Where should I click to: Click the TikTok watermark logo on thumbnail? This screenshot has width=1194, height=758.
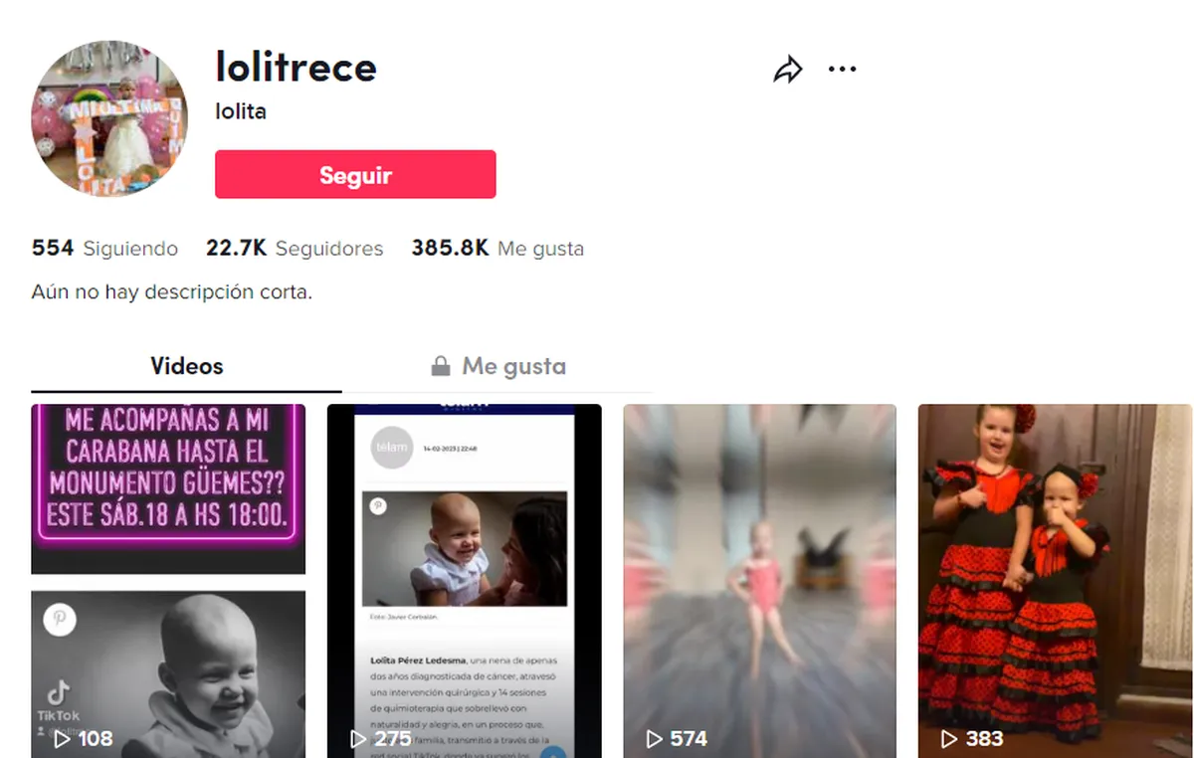[59, 692]
